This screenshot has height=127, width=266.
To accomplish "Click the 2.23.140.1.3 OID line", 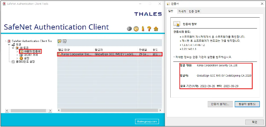I will tap(188, 49).
